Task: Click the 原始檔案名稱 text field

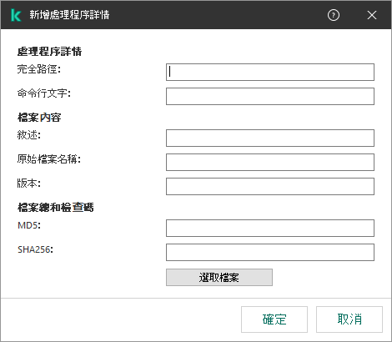Action: pos(270,162)
